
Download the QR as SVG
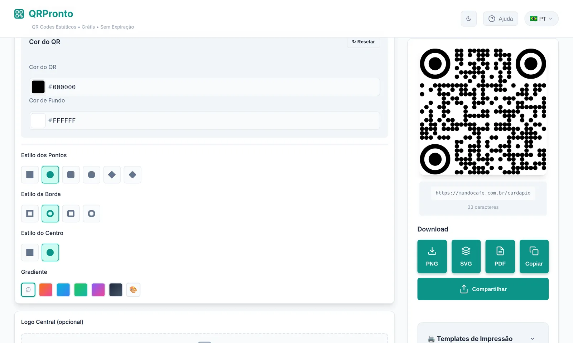[466, 257]
